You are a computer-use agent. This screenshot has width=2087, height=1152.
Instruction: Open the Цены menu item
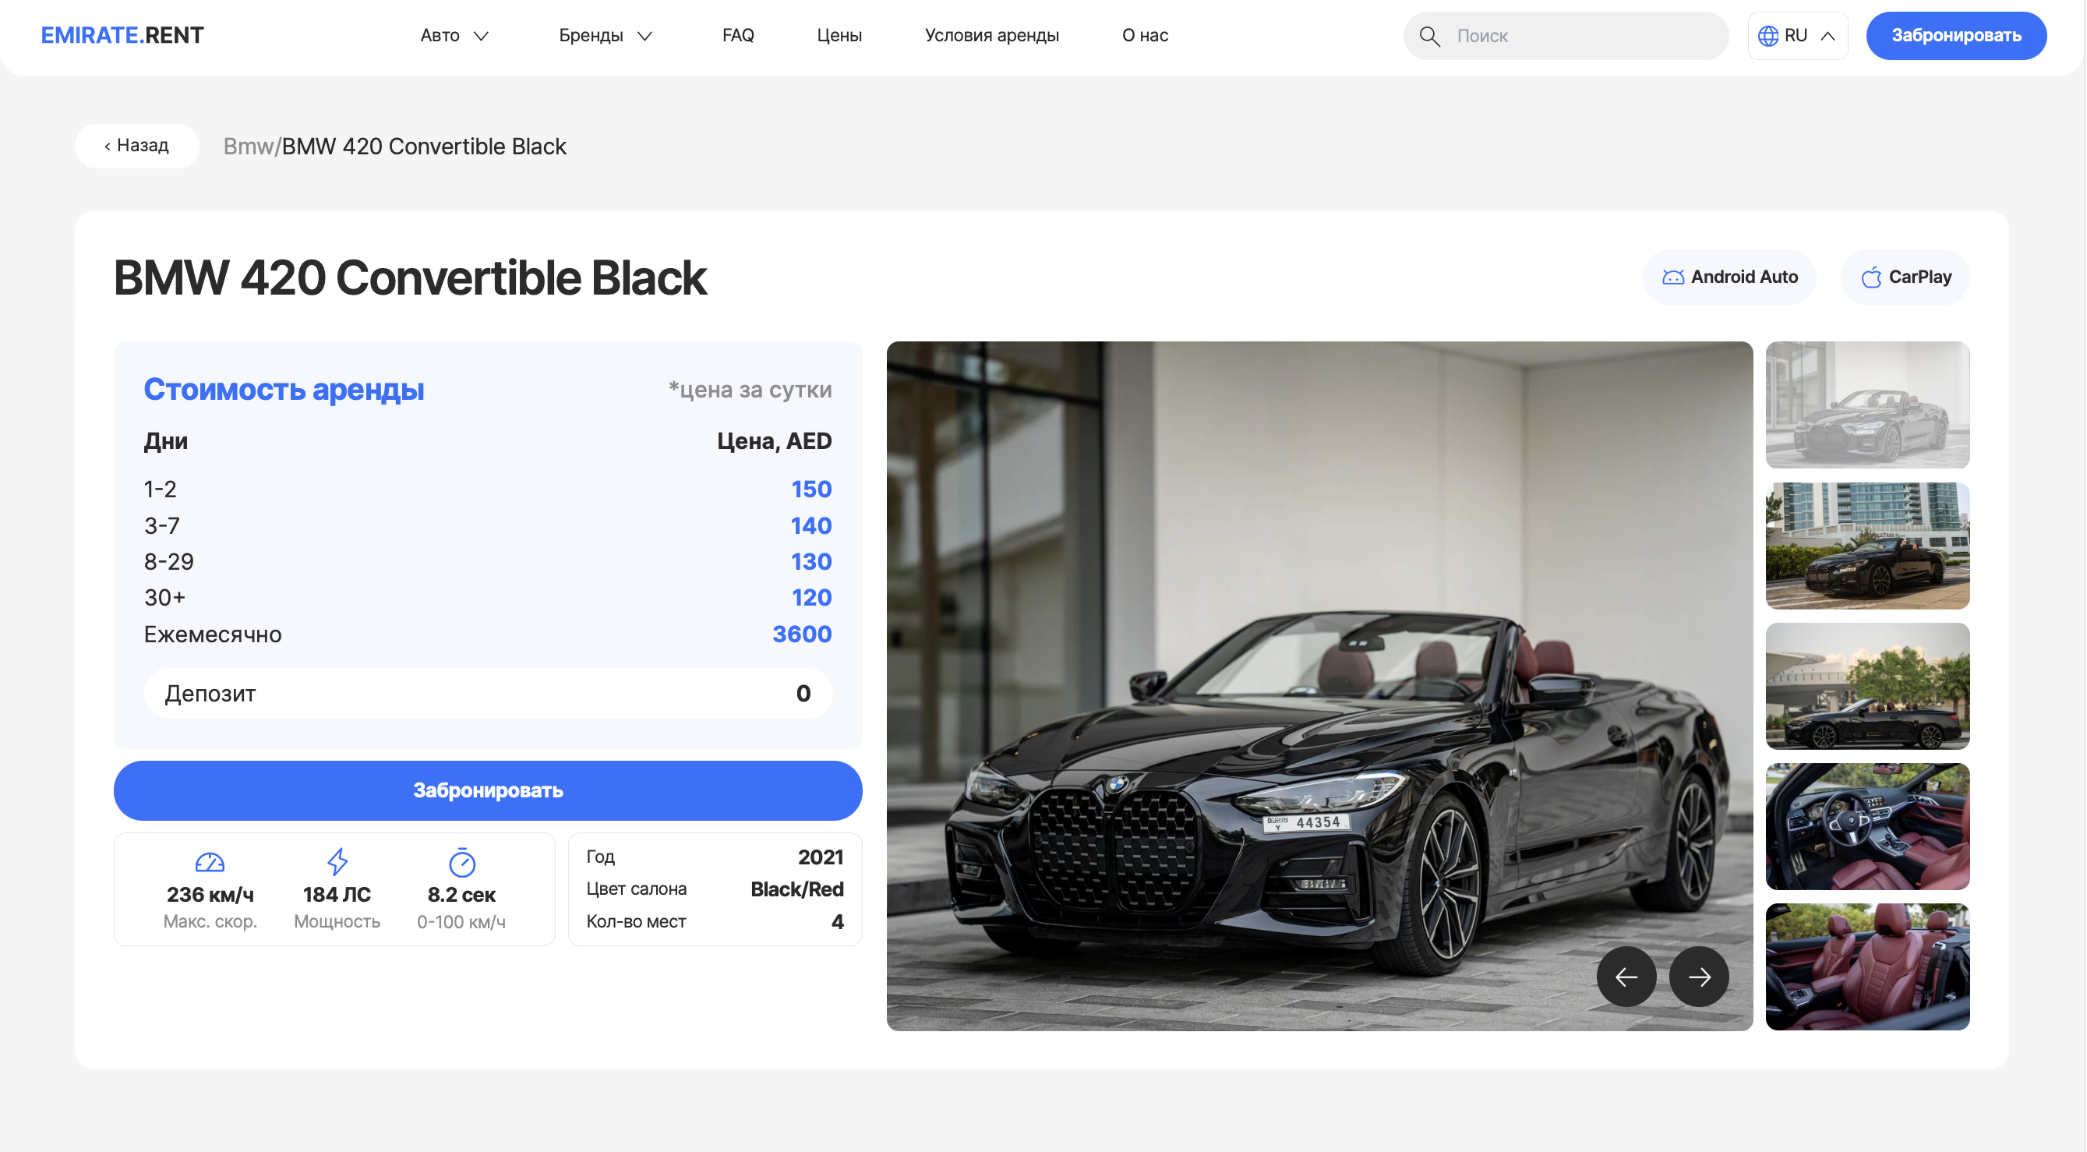point(839,36)
